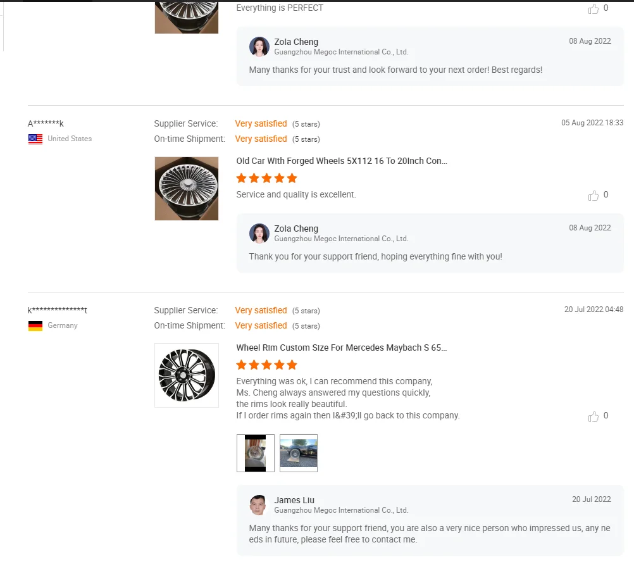View first review photo of rim indoors
The image size is (634, 564).
(256, 453)
